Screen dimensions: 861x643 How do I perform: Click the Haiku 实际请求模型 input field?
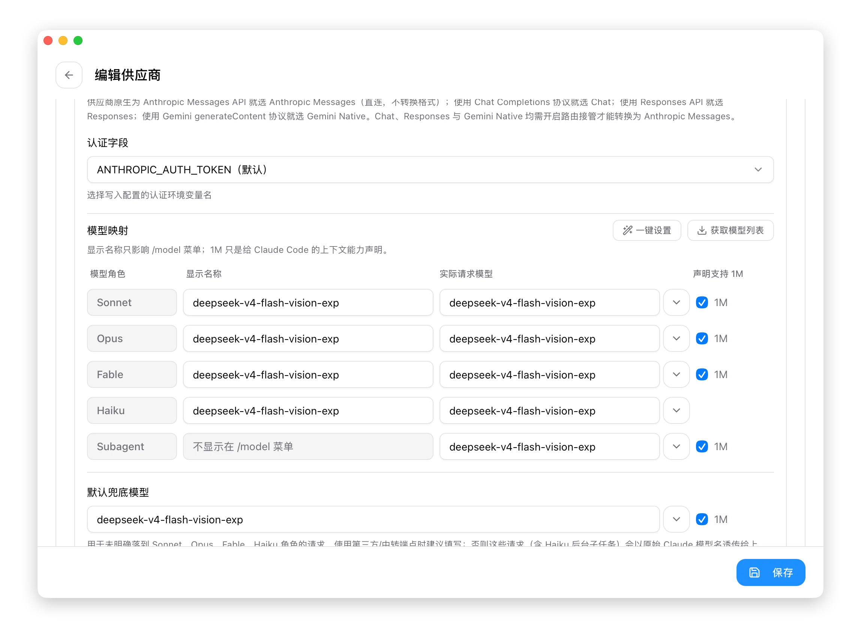click(x=549, y=411)
